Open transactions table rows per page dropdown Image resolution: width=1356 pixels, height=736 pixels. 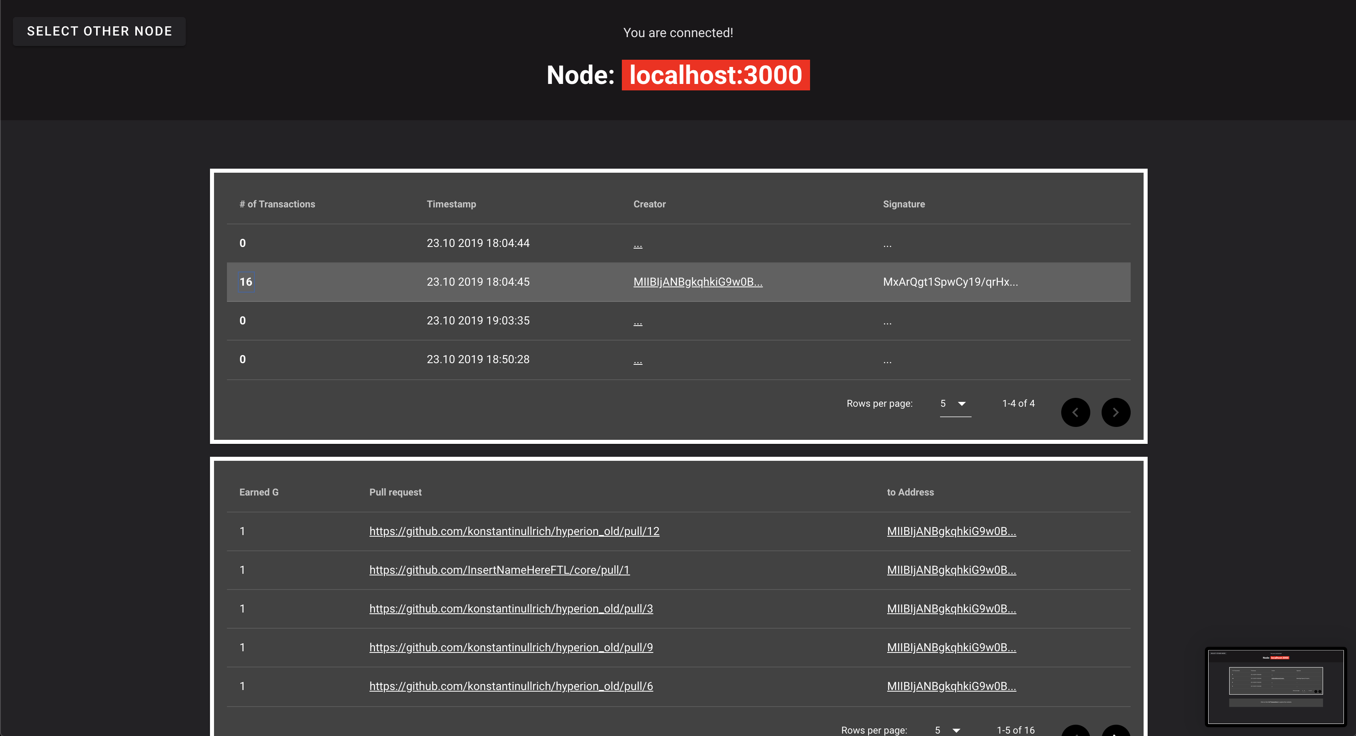pos(949,730)
